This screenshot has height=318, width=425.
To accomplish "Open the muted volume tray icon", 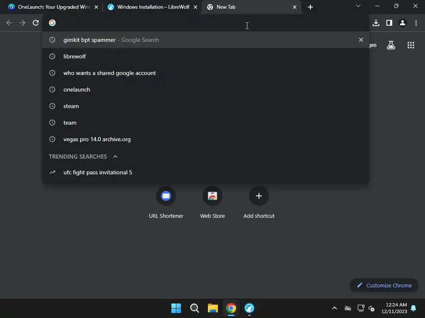I will pyautogui.click(x=371, y=308).
